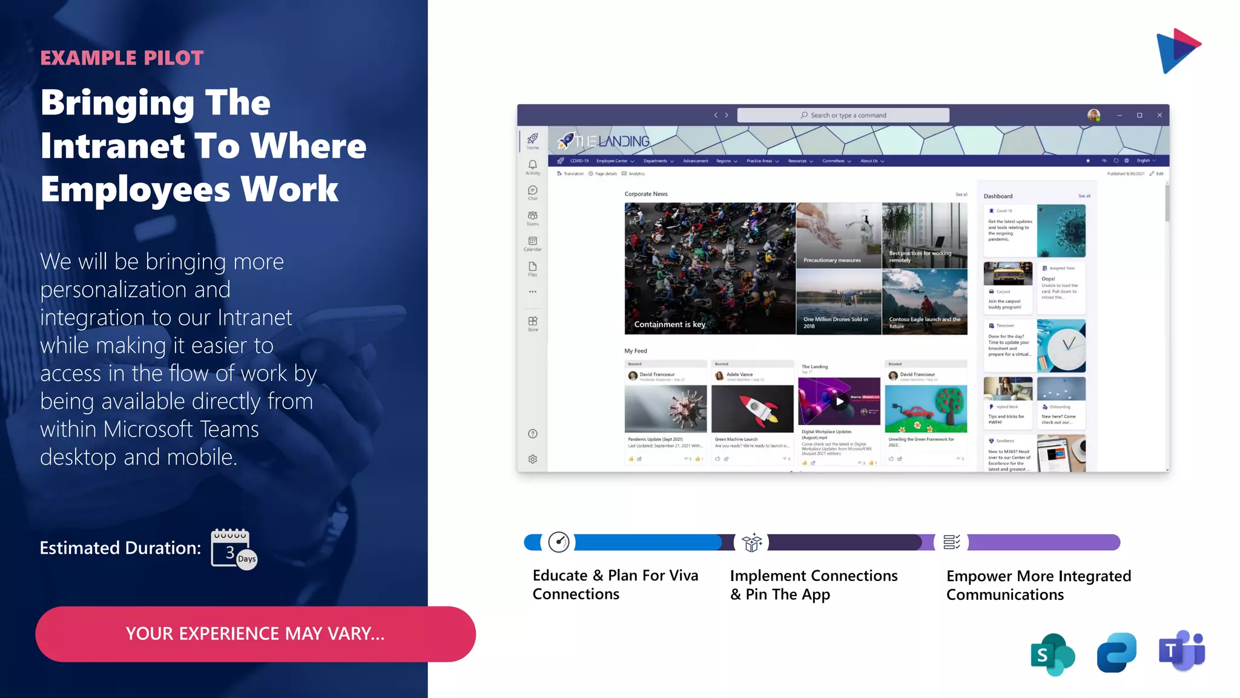
Task: Open the Settings gear in Teams sidebar
Action: [532, 459]
